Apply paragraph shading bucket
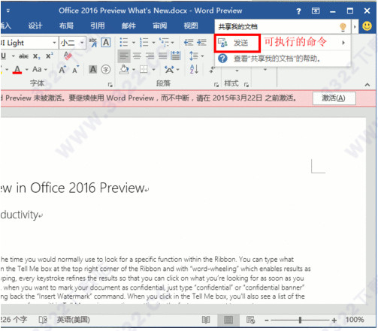 pyautogui.click(x=124, y=69)
